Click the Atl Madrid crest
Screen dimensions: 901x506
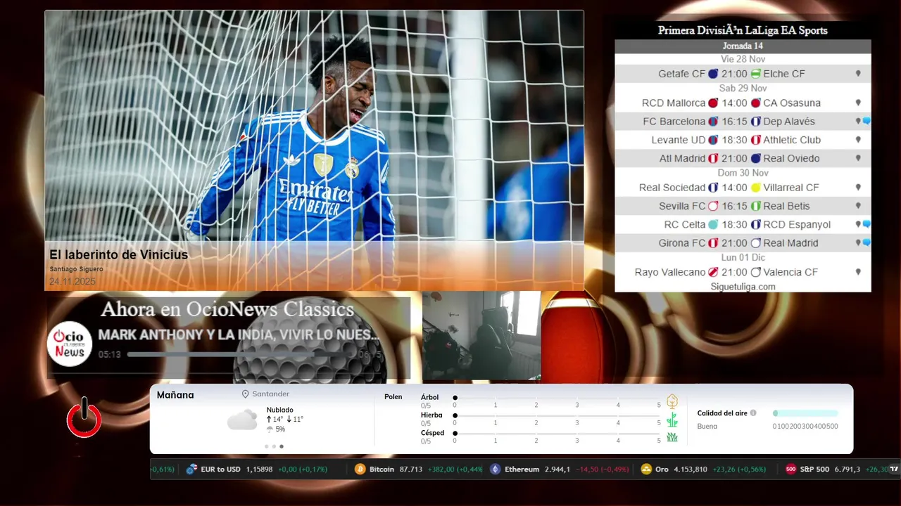coord(713,159)
